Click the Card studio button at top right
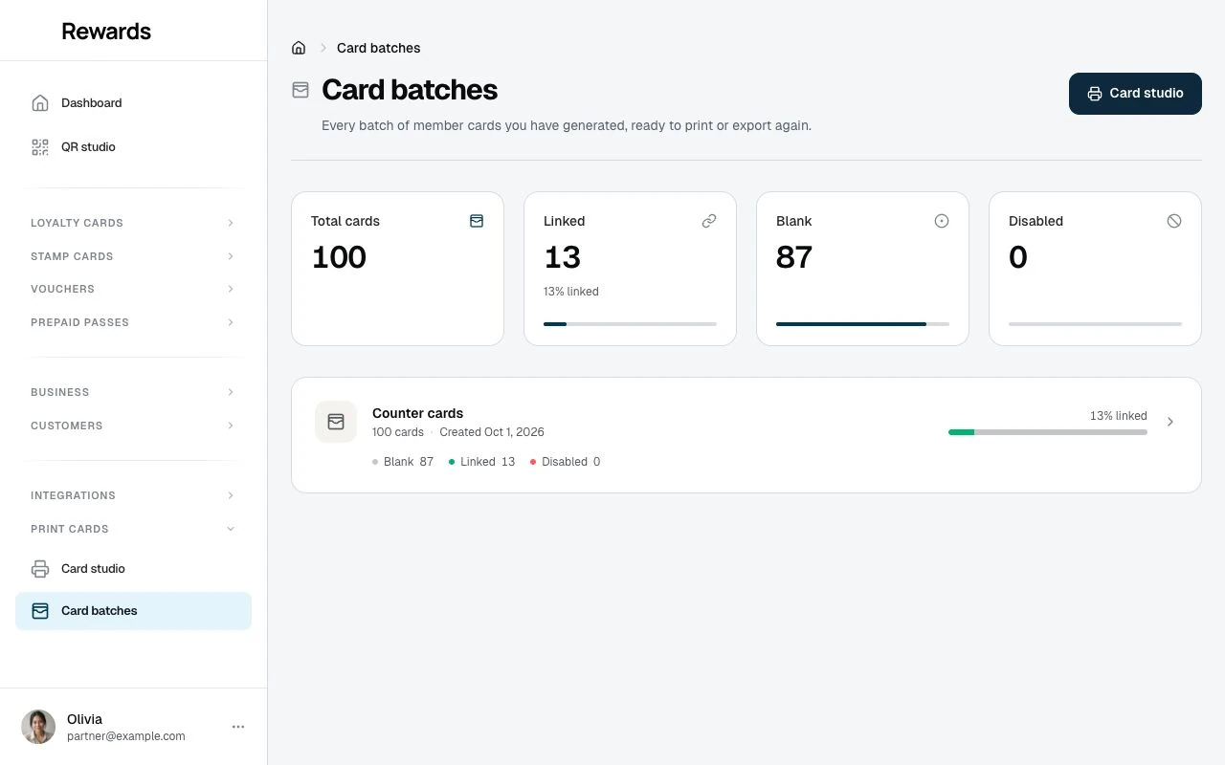The image size is (1225, 765). [1135, 94]
